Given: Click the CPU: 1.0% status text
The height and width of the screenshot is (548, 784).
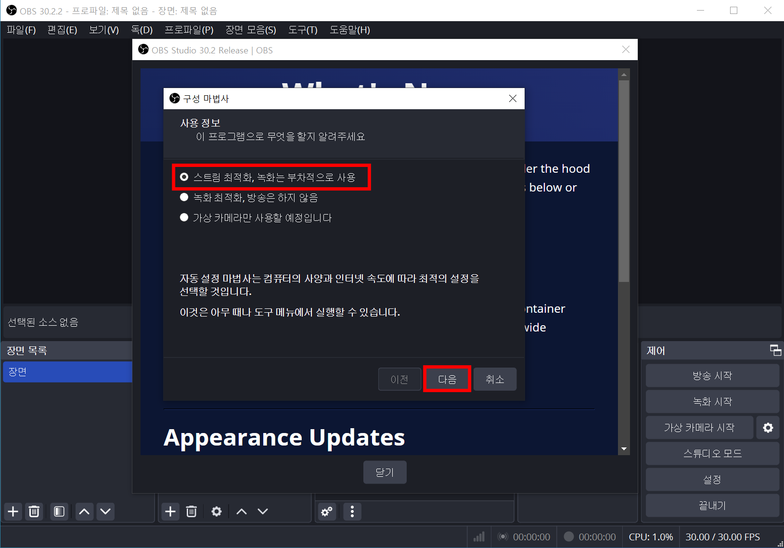Looking at the screenshot, I should 651,537.
